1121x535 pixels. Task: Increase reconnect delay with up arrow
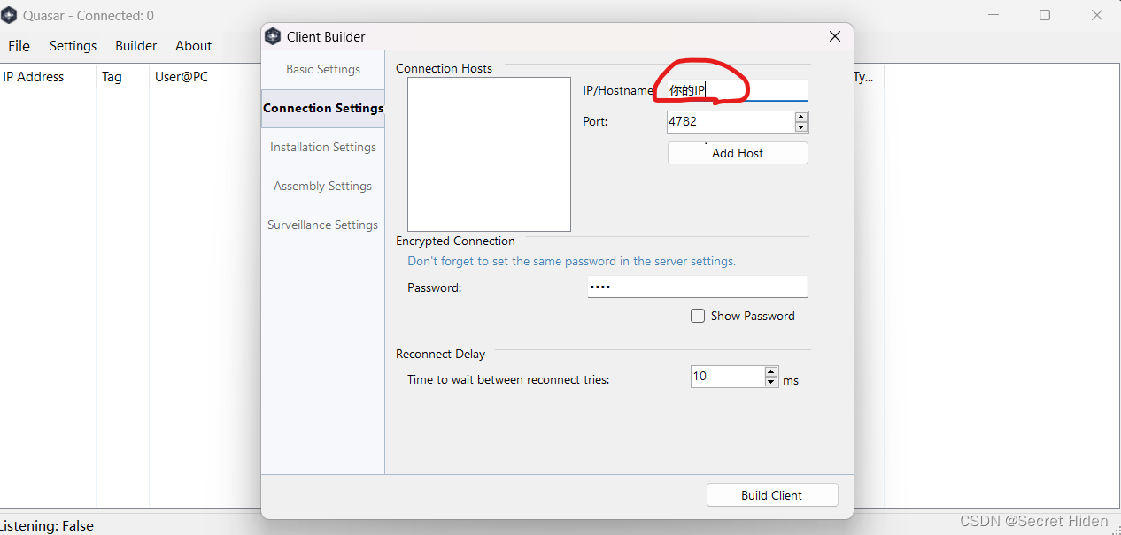(770, 371)
